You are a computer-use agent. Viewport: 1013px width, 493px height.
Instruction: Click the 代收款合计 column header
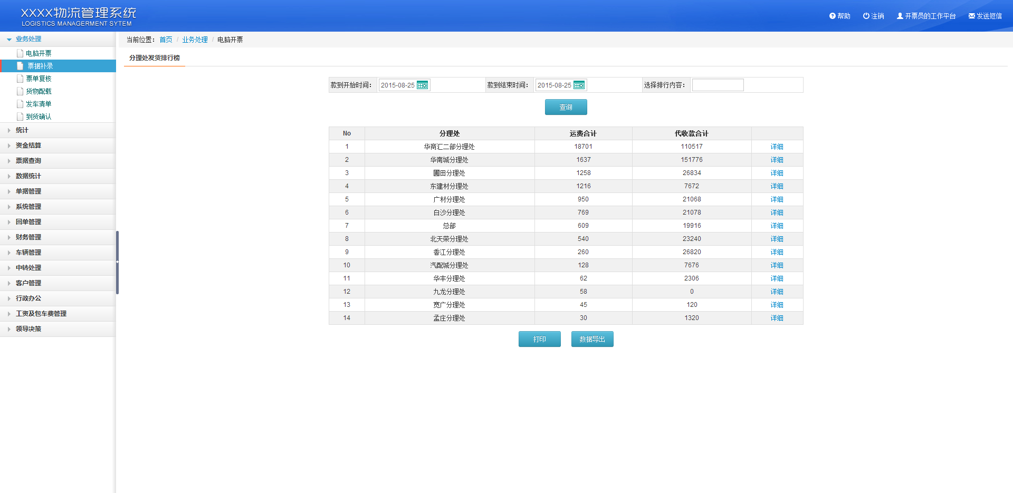692,133
